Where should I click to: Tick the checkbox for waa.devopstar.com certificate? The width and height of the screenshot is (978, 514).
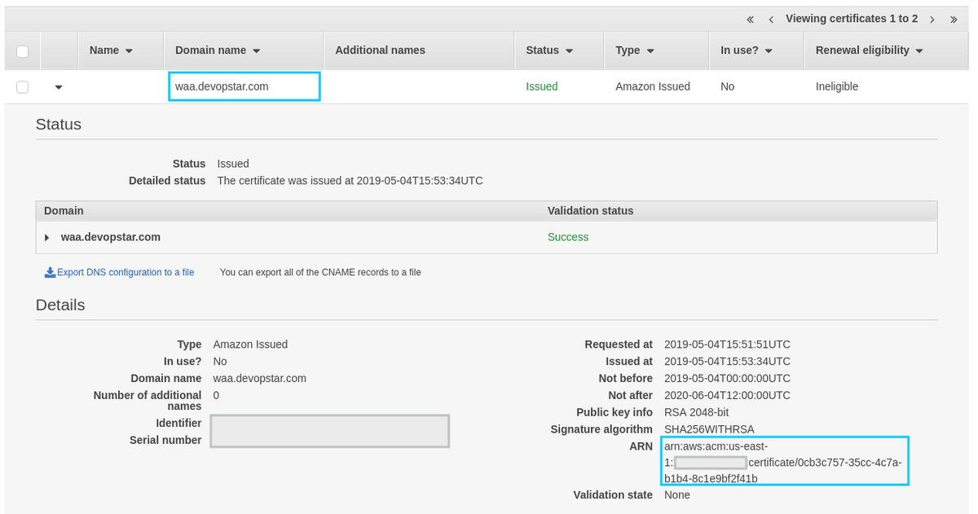click(23, 87)
